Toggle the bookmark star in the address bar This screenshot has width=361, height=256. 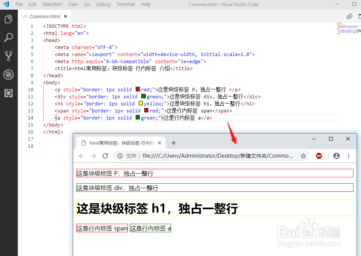(303, 156)
